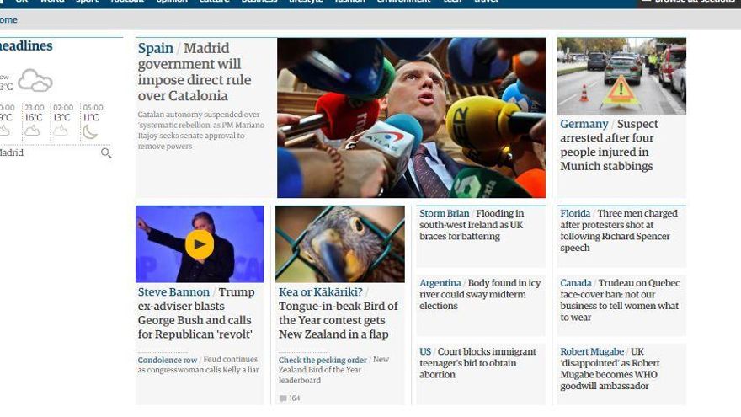Click the 23:00 cloud forecast icon

[x=32, y=131]
